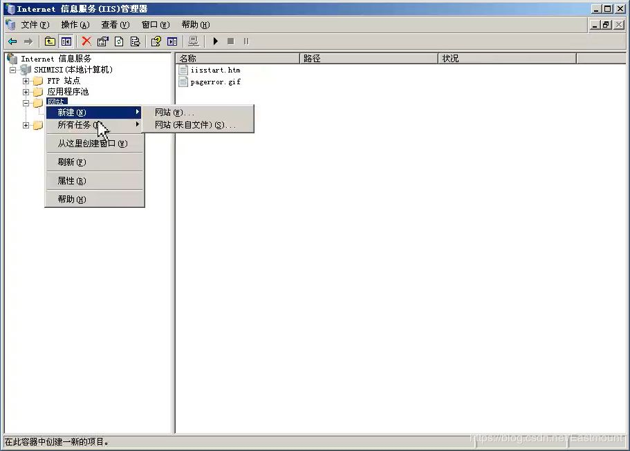Open the 查看(V) menu
The height and width of the screenshot is (451, 630).
115,25
